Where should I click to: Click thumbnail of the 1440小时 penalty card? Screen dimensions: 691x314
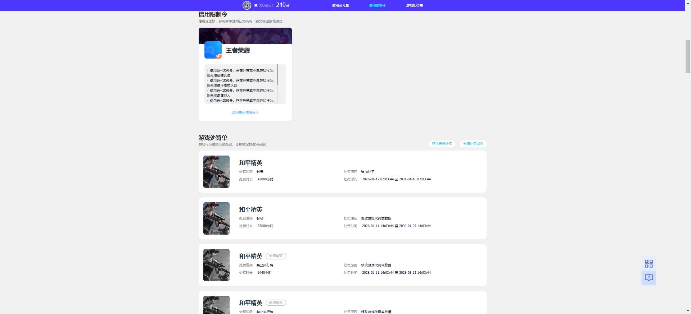coord(216,265)
